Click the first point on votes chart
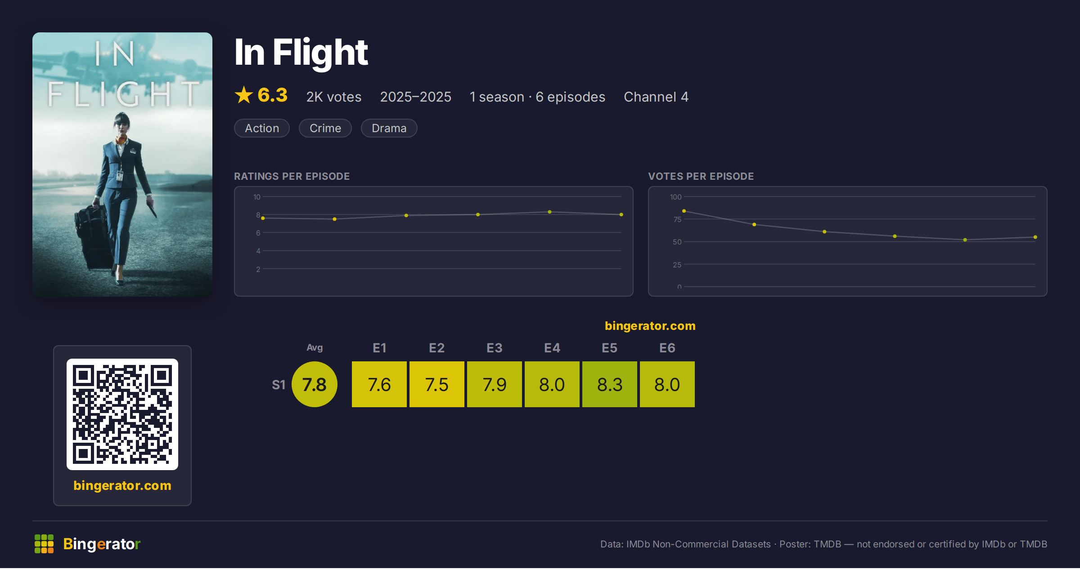 coord(684,211)
